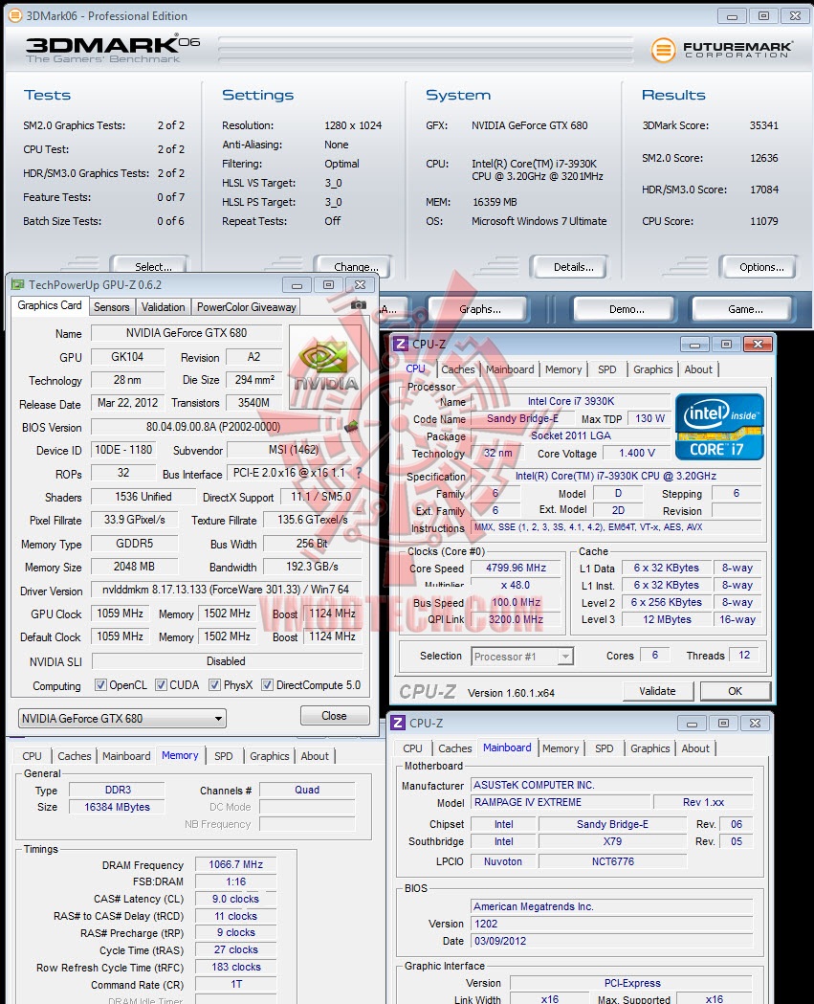The width and height of the screenshot is (814, 1004).
Task: Click the Bus Interface question mark icon
Action: click(x=359, y=473)
